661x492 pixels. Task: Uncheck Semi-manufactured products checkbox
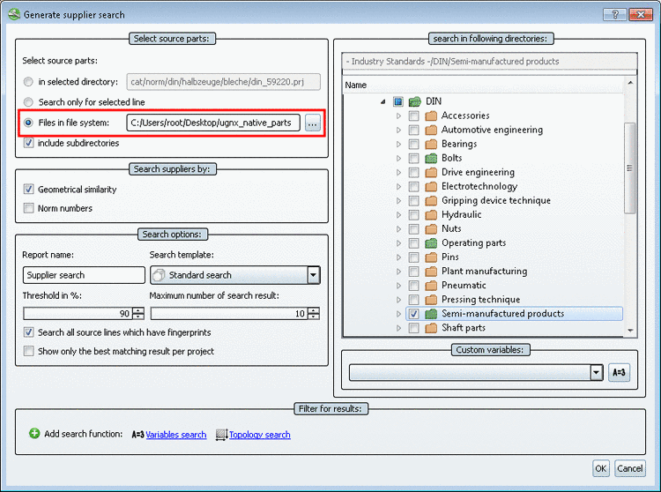point(413,314)
